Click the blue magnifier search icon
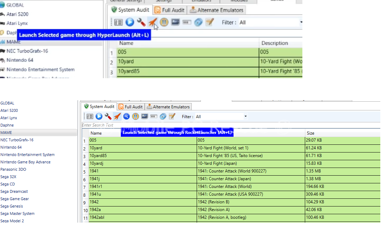This screenshot has width=387, height=251. pyautogui.click(x=126, y=116)
